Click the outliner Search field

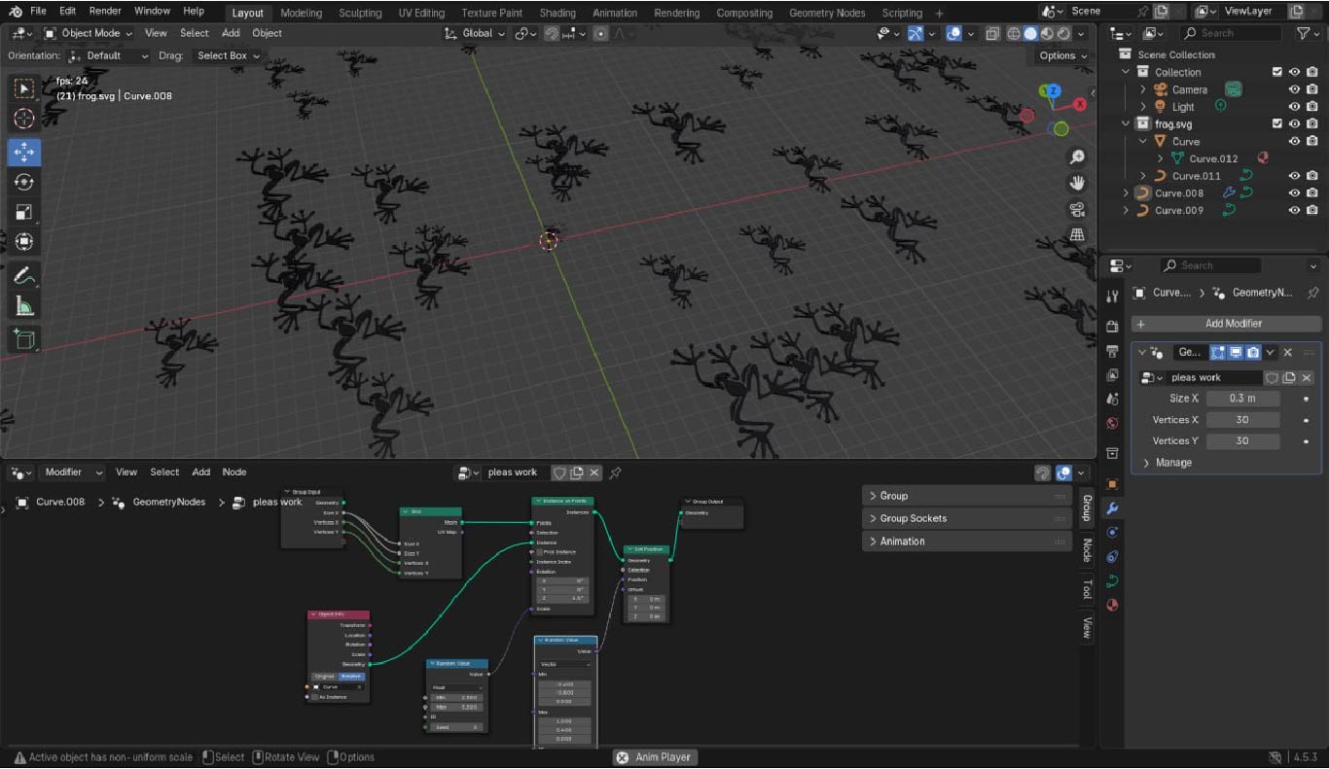click(1231, 33)
